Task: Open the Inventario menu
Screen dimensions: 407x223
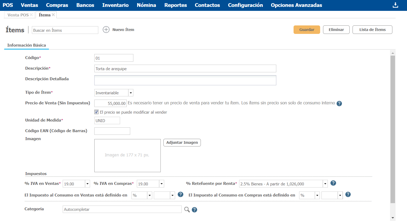Action: pos(115,5)
